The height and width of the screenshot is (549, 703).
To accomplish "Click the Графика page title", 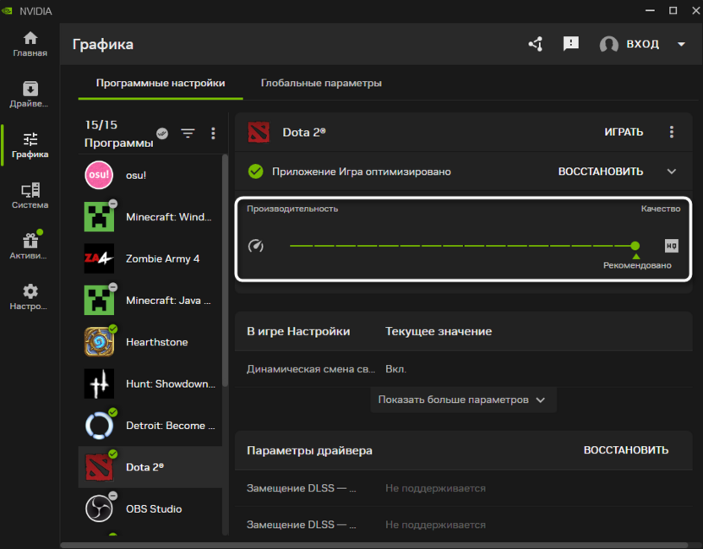I will [x=103, y=45].
